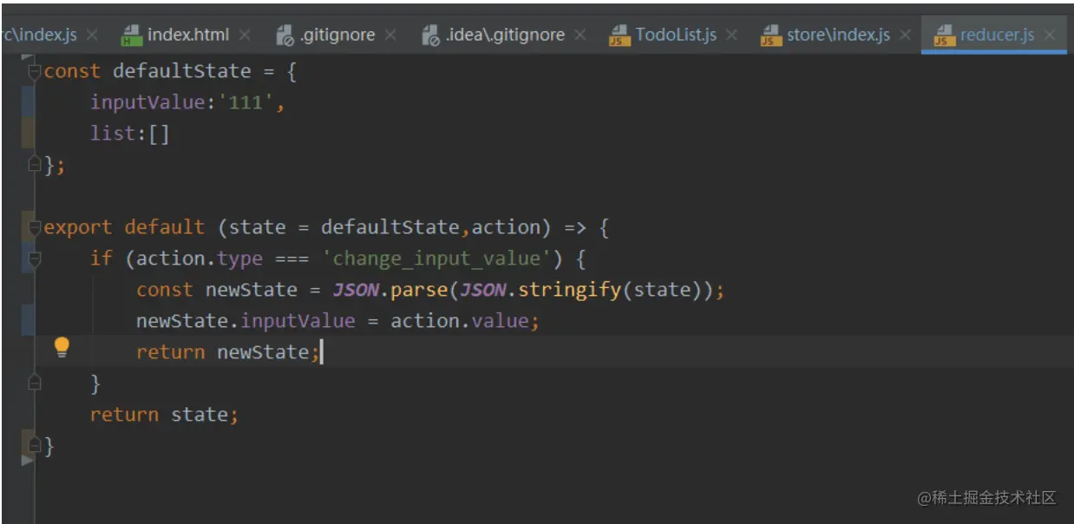
Task: Click on 'action.value' text
Action: coord(459,321)
